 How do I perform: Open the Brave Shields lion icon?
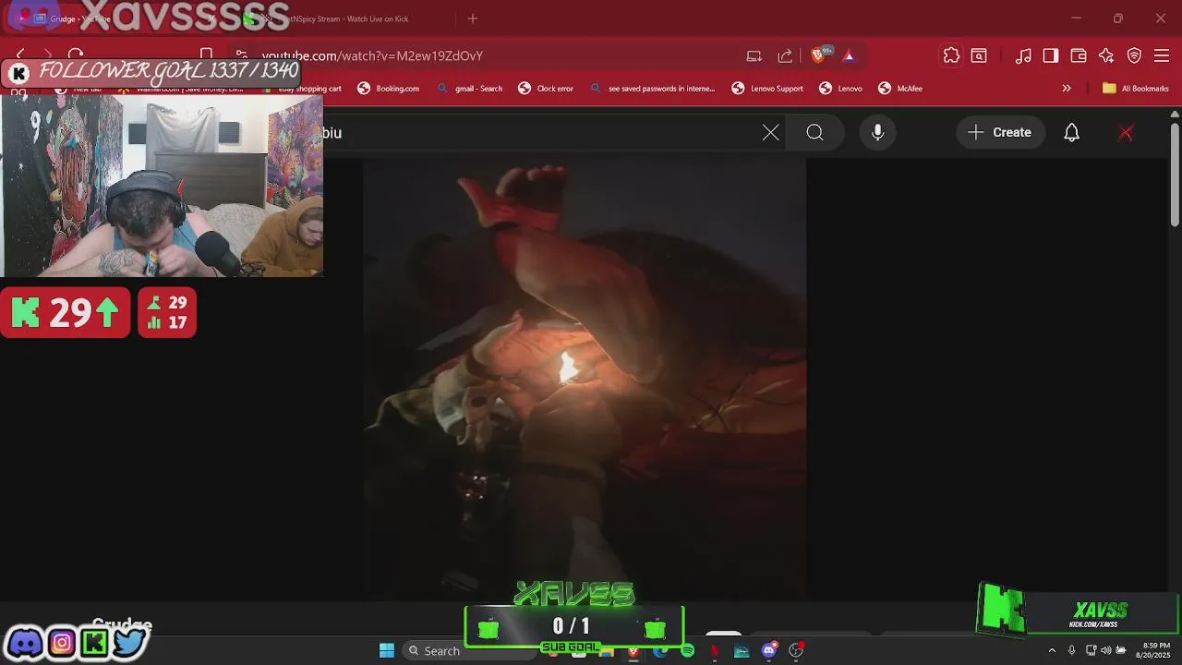[x=817, y=55]
